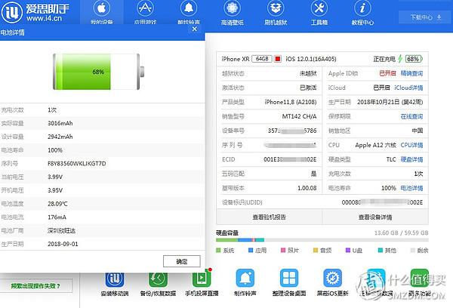
Task: Click the iOS 12.0.1(16A405) version text
Action: (x=311, y=59)
